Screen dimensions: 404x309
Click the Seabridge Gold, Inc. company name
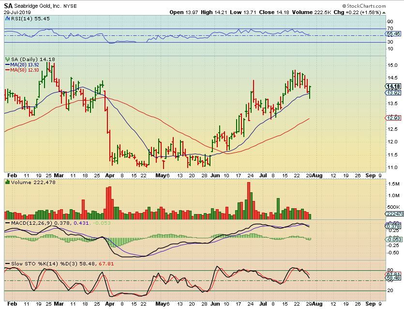click(37, 6)
